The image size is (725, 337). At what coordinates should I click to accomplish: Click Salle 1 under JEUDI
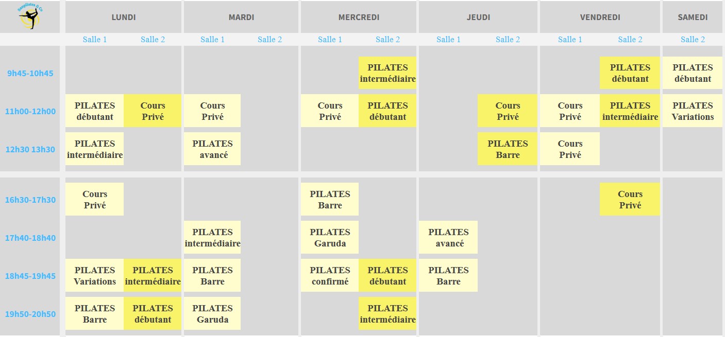(448, 40)
